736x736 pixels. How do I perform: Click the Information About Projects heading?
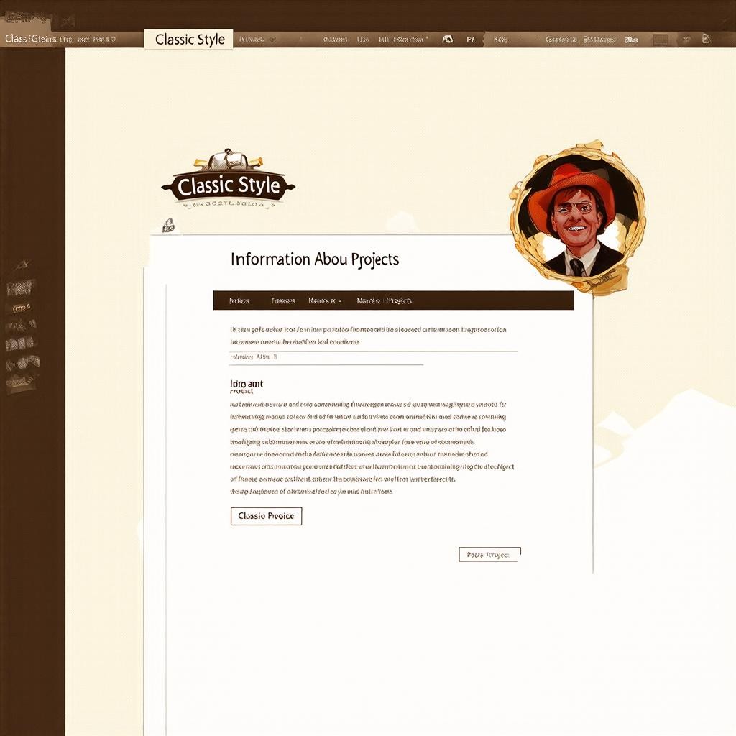click(314, 259)
